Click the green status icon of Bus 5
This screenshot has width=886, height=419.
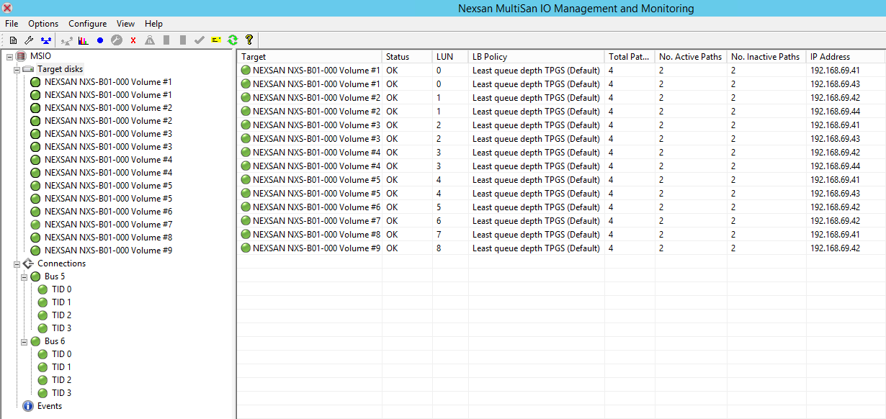point(35,276)
